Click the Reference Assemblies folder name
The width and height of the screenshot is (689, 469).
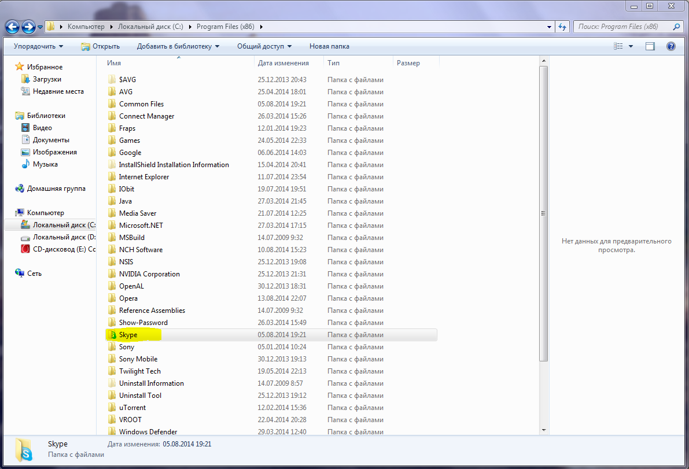[x=152, y=310]
